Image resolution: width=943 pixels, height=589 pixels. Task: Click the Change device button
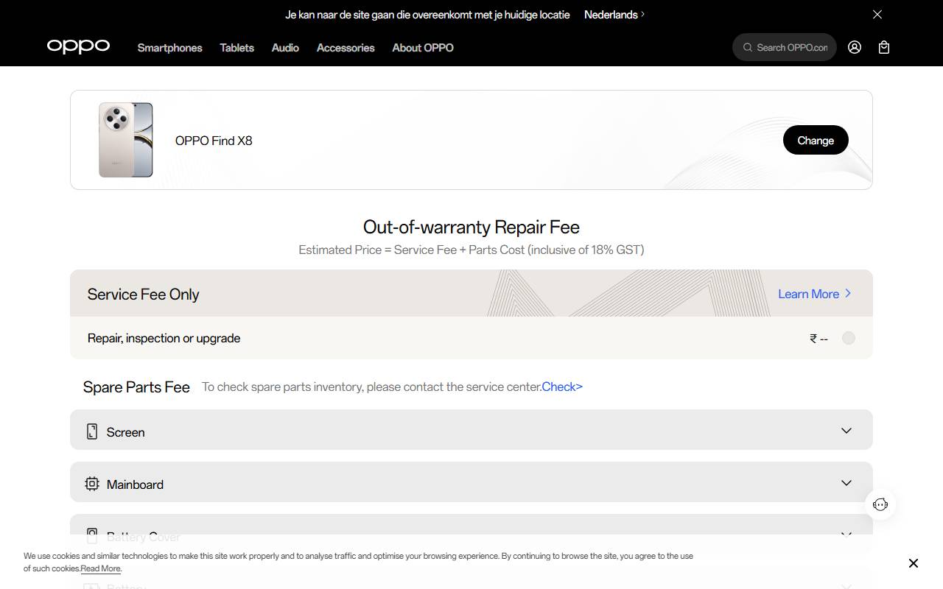(815, 140)
